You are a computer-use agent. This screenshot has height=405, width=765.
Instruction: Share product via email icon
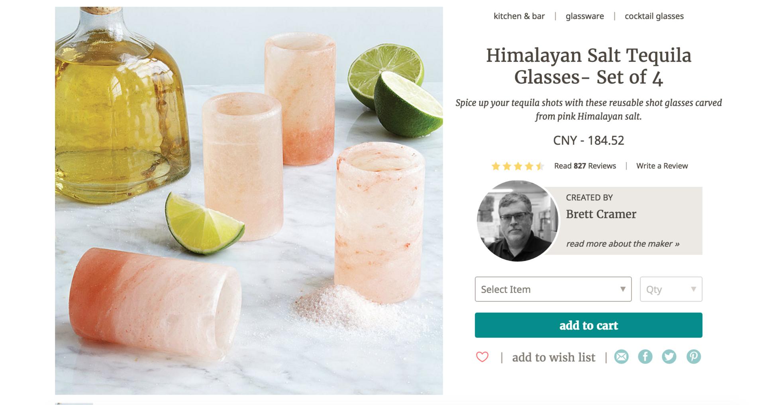(621, 357)
